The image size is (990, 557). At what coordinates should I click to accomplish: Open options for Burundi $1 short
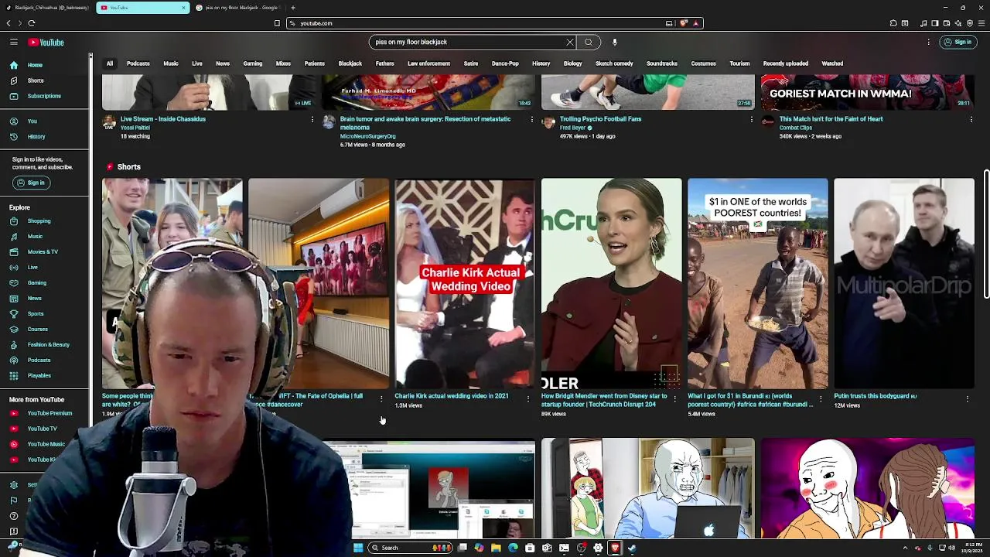(821, 398)
